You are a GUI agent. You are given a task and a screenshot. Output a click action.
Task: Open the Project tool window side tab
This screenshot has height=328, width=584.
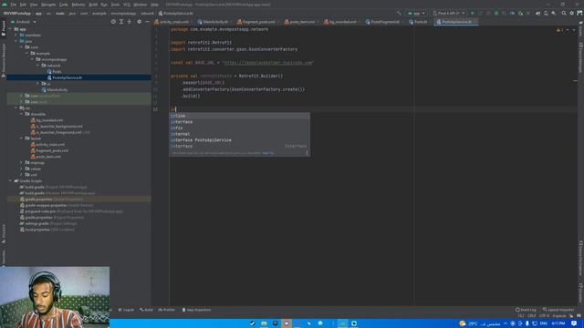pos(4,28)
